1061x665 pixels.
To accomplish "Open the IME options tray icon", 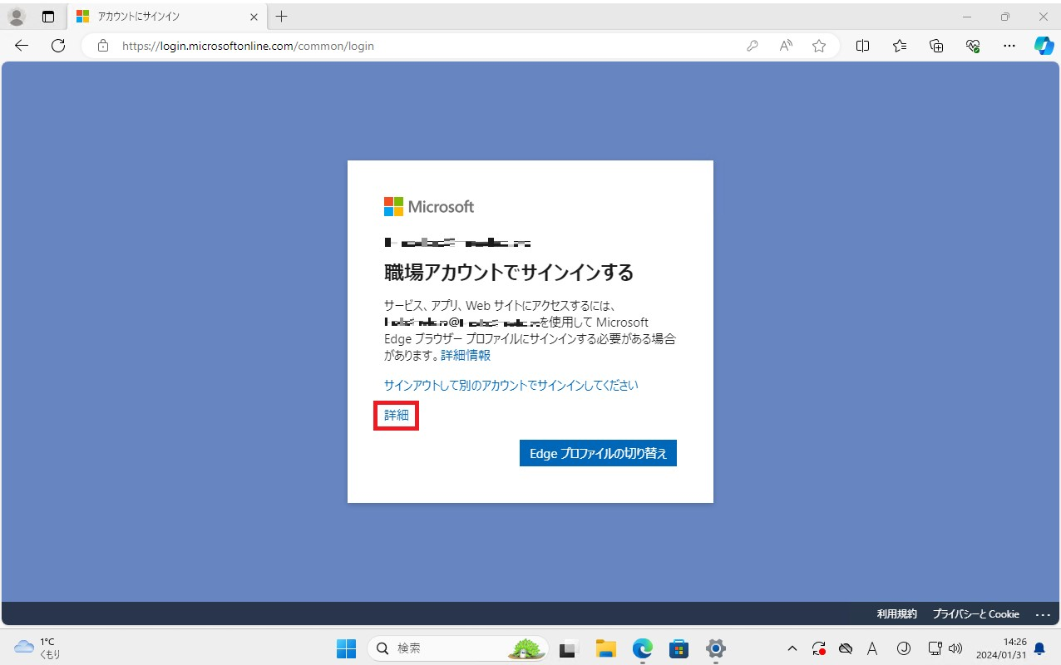I will [x=904, y=648].
